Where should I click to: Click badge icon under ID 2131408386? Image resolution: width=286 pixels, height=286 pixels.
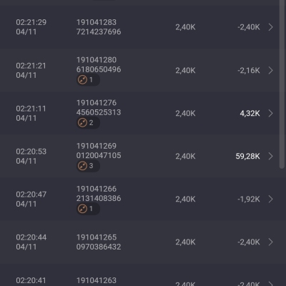82,209
